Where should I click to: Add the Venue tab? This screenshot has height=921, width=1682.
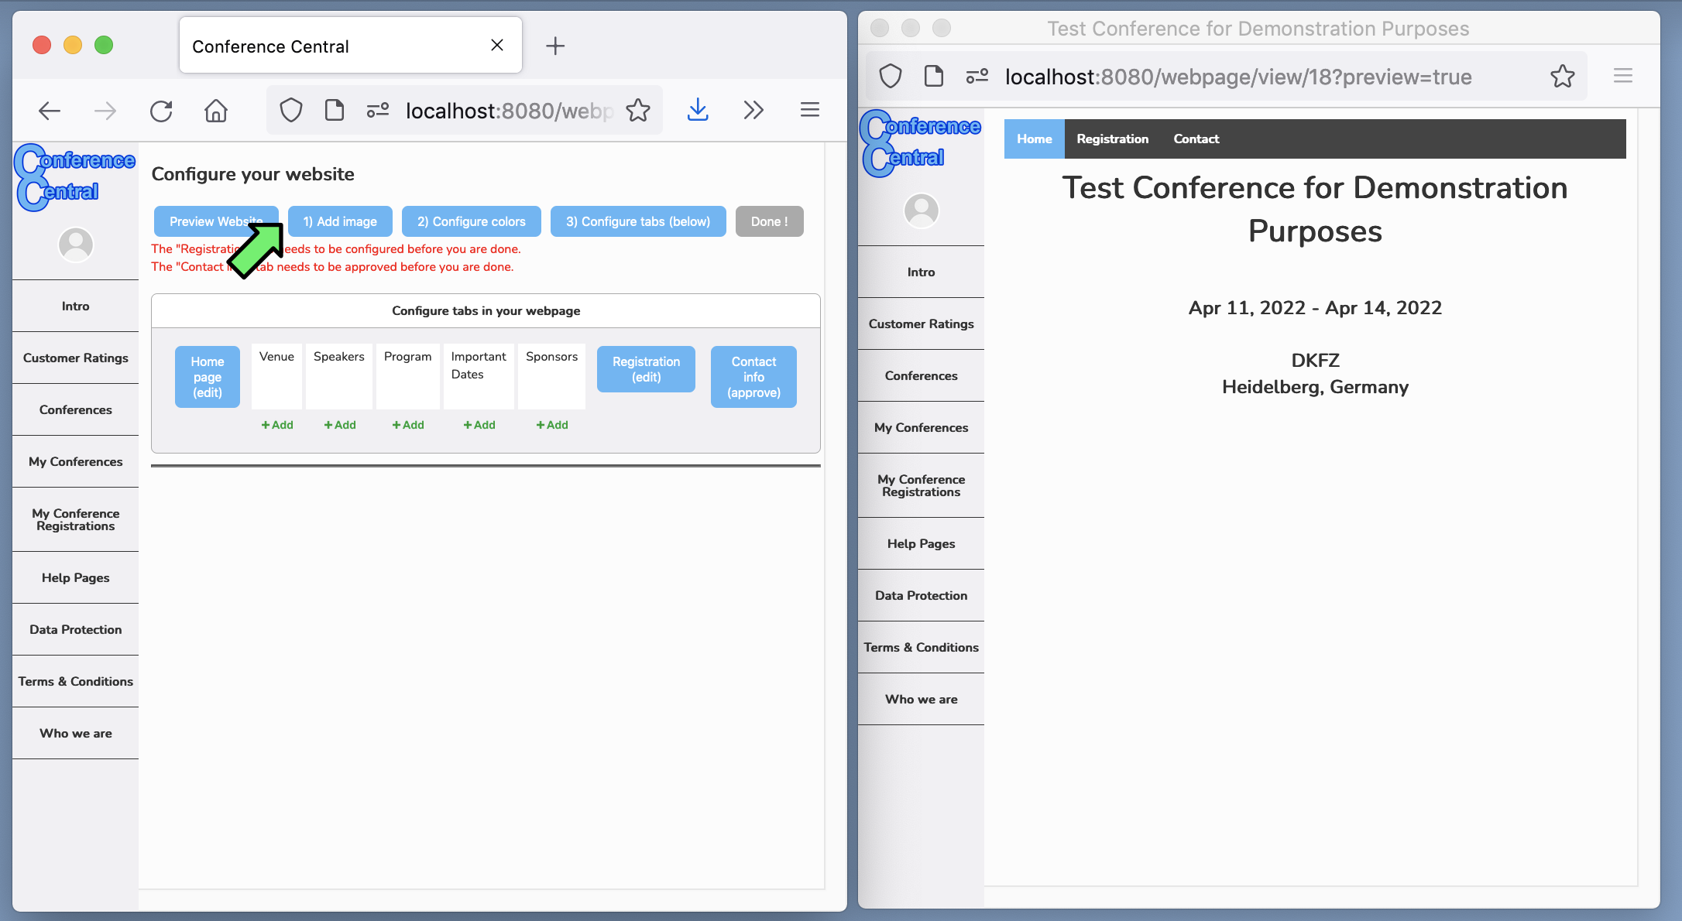(x=277, y=425)
